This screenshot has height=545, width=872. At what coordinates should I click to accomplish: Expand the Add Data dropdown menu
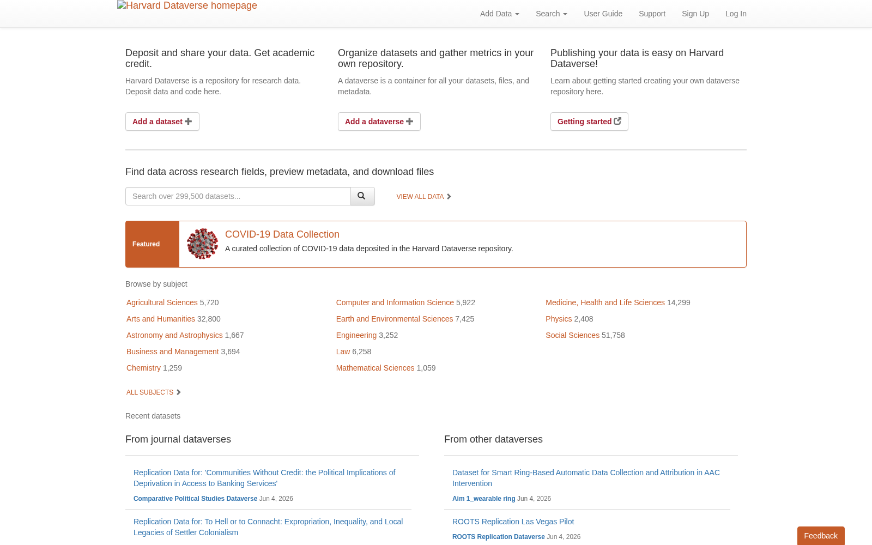click(500, 14)
